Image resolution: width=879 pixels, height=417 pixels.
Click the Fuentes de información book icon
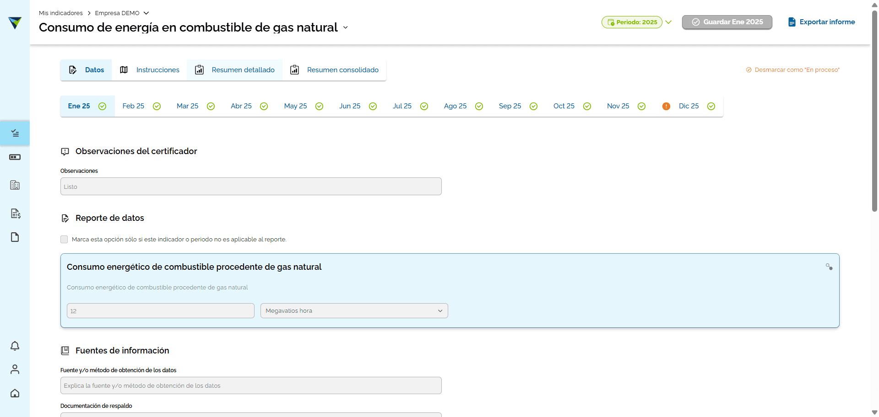coord(65,351)
